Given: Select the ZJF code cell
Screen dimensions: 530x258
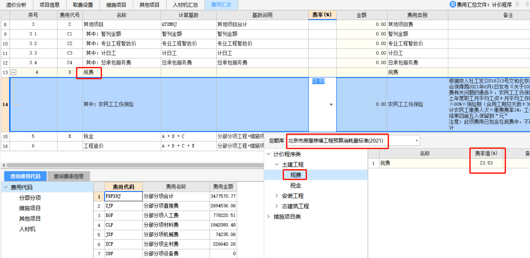Looking at the screenshot, I should (124, 206).
